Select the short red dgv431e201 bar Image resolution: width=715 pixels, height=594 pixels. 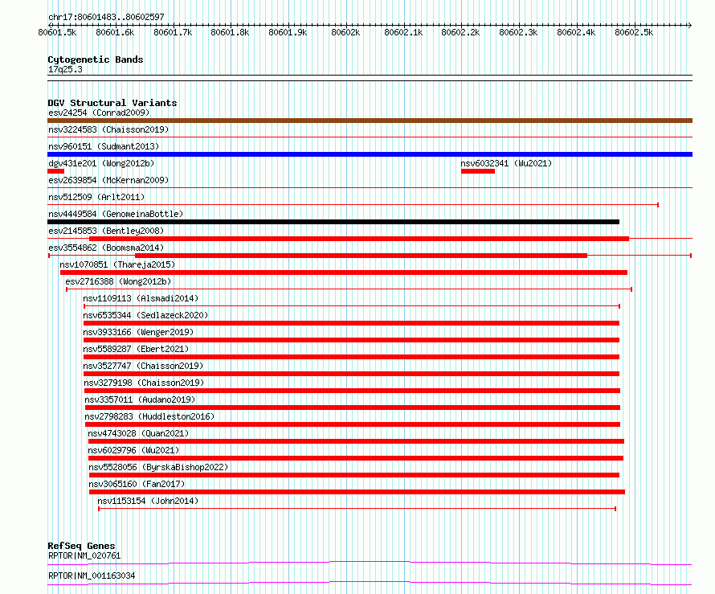(55, 171)
